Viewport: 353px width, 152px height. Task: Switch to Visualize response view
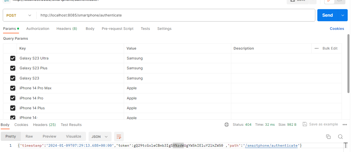coord(74,136)
